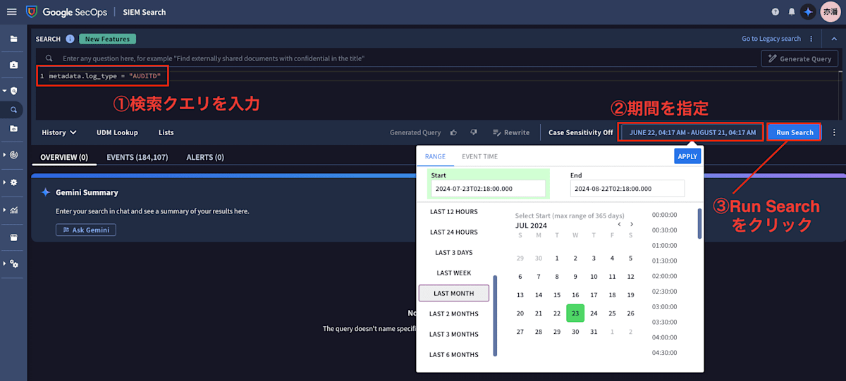This screenshot has height=381, width=846.
Task: Select the EVENT TIME tab in date picker
Action: [x=479, y=156]
